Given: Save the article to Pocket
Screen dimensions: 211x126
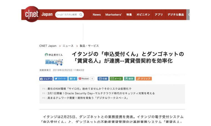Looking at the screenshot, I should click(x=84, y=78).
